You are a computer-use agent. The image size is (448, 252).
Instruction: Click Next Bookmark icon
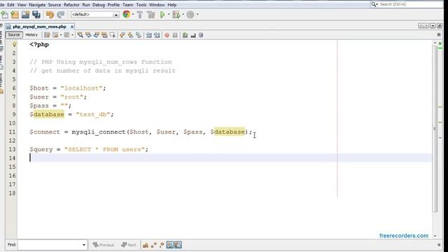[130, 35]
